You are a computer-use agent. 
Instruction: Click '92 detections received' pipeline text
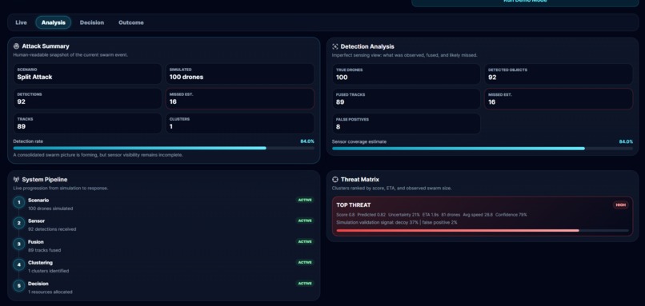coord(52,229)
